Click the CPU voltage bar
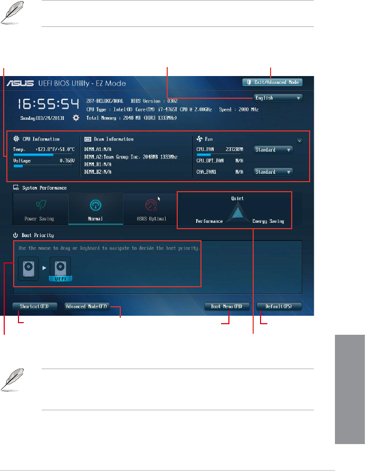 [x=43, y=166]
